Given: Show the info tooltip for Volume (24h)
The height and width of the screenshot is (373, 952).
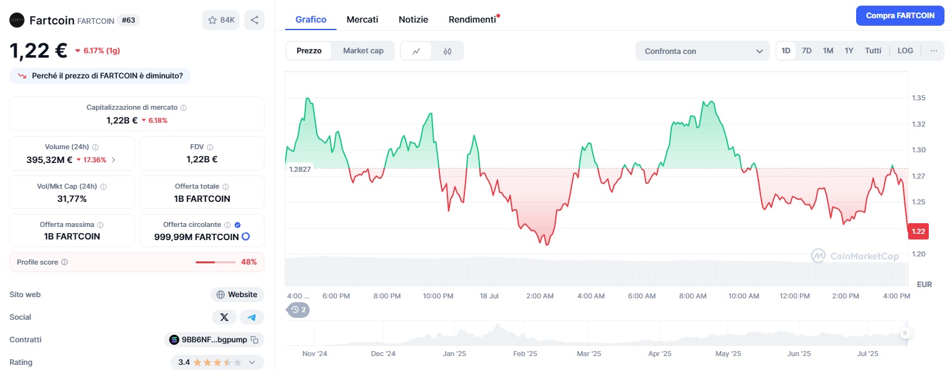Looking at the screenshot, I should 95,147.
